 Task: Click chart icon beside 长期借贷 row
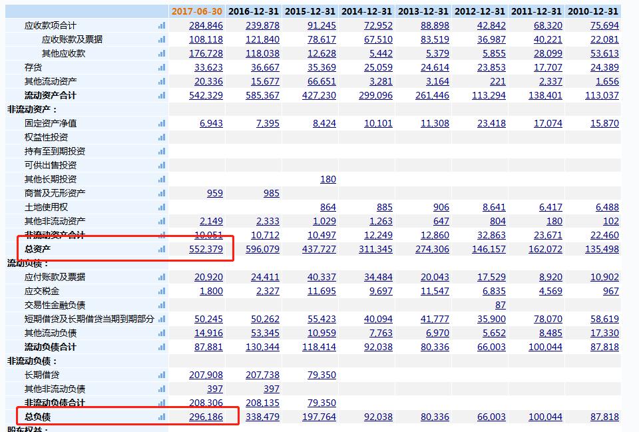(162, 375)
